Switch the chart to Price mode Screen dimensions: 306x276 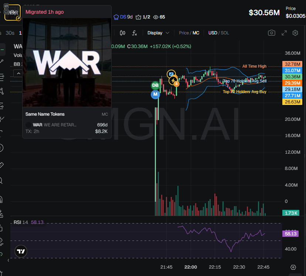[184, 33]
